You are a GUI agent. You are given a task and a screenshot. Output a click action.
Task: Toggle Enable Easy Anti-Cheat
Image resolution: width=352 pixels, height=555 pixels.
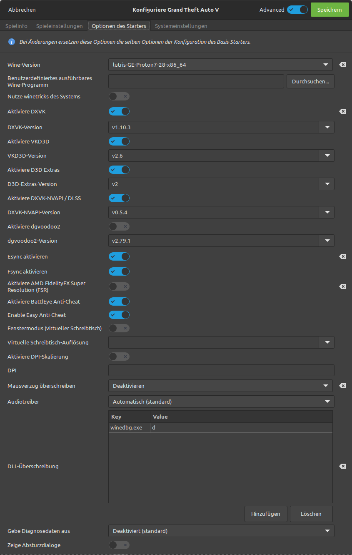pyautogui.click(x=119, y=315)
